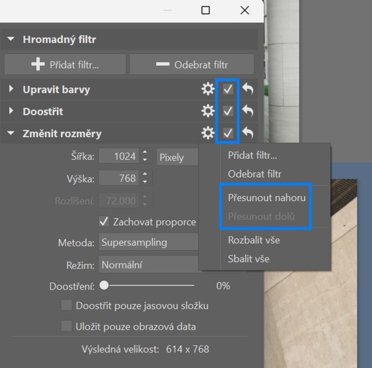This screenshot has width=372, height=368.
Task: Click into the Výška value field
Action: point(119,178)
